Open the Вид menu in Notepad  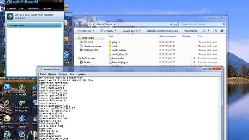pyautogui.click(x=72, y=74)
